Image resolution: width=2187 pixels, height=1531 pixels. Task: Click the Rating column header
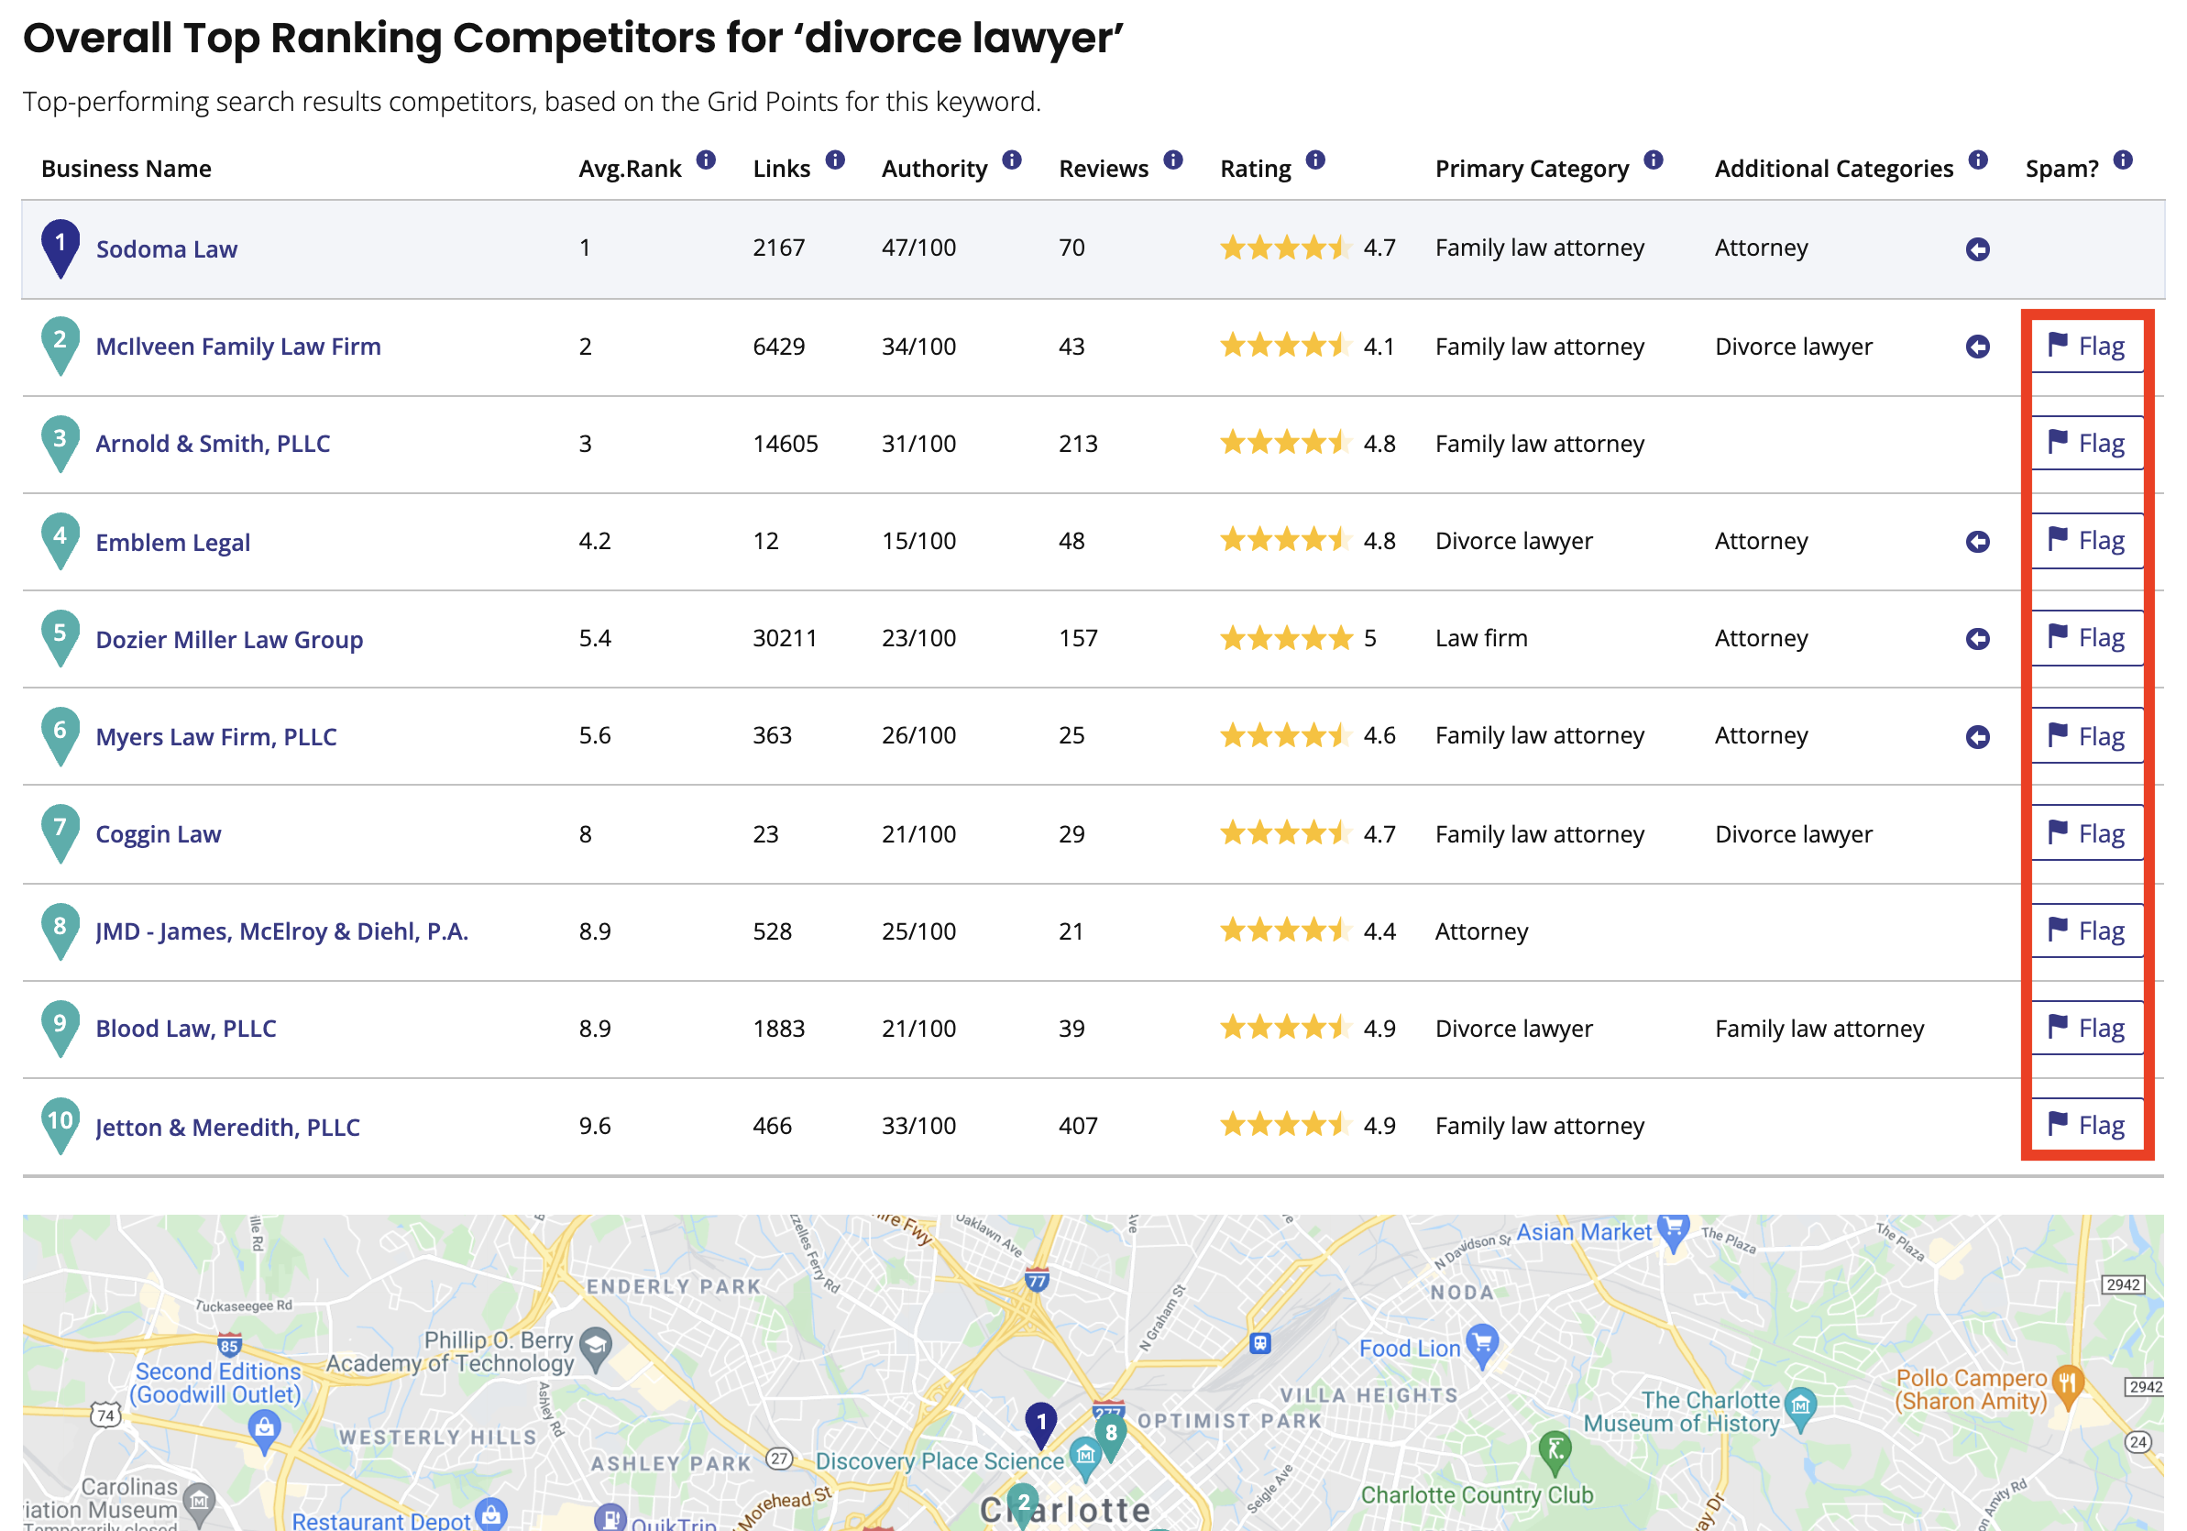coord(1256,169)
